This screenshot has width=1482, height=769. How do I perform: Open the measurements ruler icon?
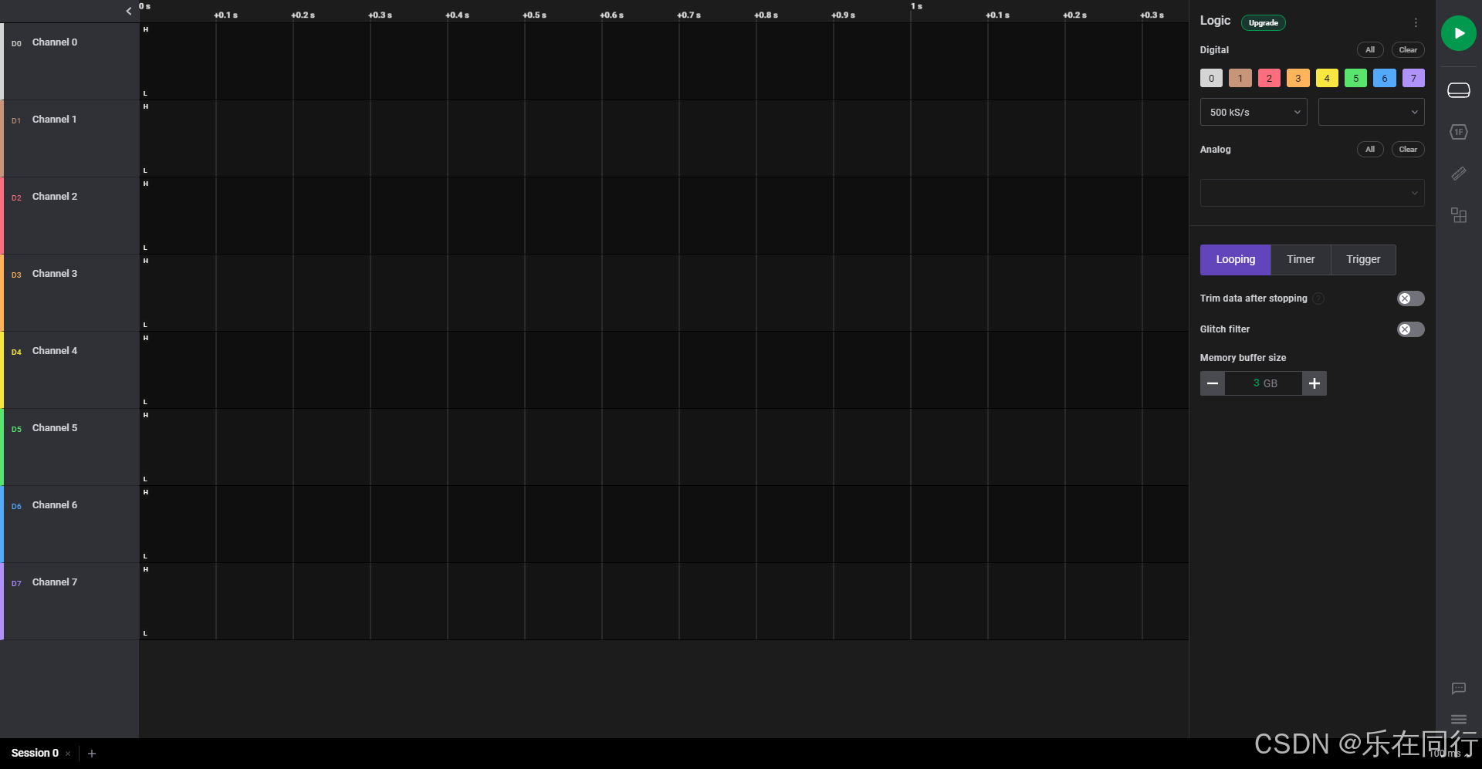(1458, 174)
